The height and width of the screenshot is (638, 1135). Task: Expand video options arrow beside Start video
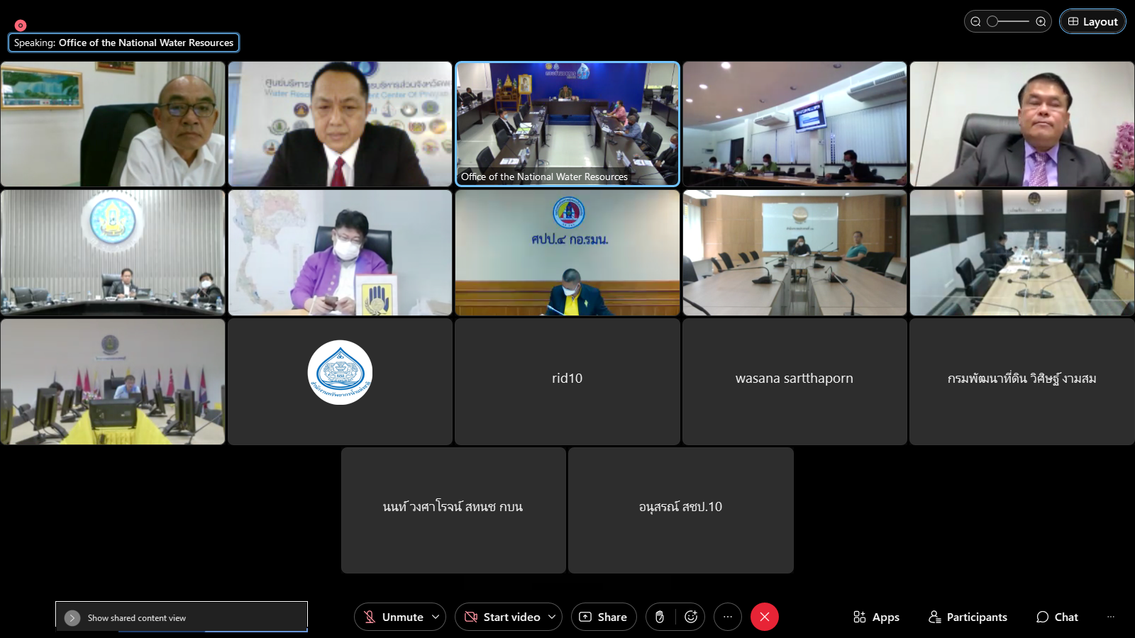(x=552, y=617)
